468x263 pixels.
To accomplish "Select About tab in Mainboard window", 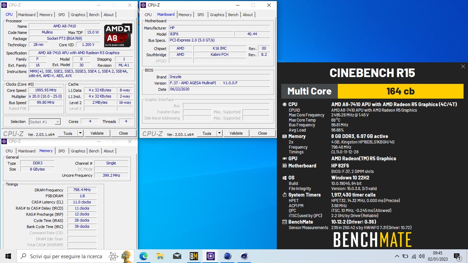I will (248, 15).
